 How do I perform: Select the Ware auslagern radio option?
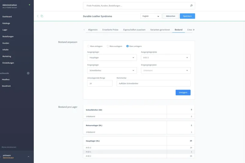pos(108,46)
